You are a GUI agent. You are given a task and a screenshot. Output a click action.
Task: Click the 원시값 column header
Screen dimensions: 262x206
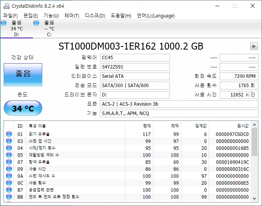point(230,126)
